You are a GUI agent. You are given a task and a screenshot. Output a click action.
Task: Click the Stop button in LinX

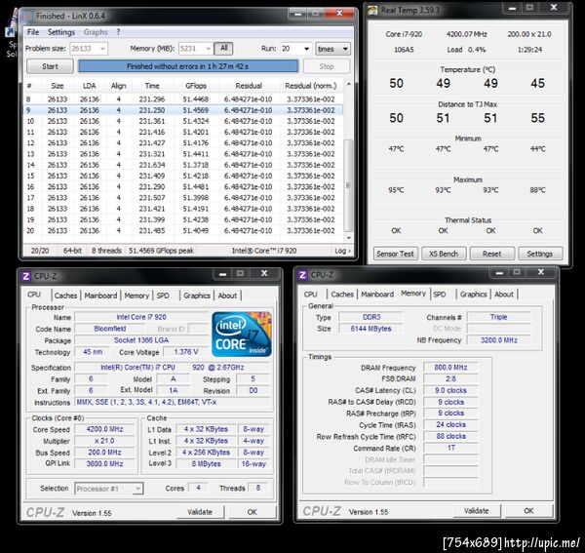327,66
